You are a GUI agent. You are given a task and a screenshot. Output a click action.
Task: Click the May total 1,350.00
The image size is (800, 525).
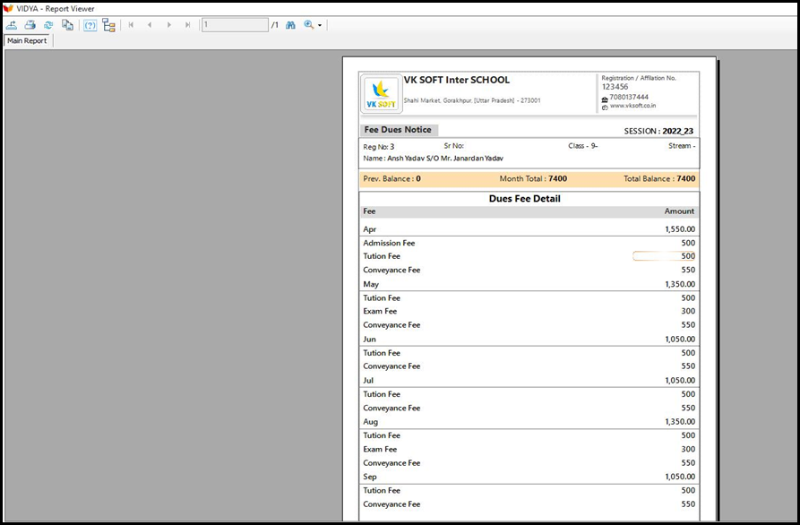[x=680, y=284]
